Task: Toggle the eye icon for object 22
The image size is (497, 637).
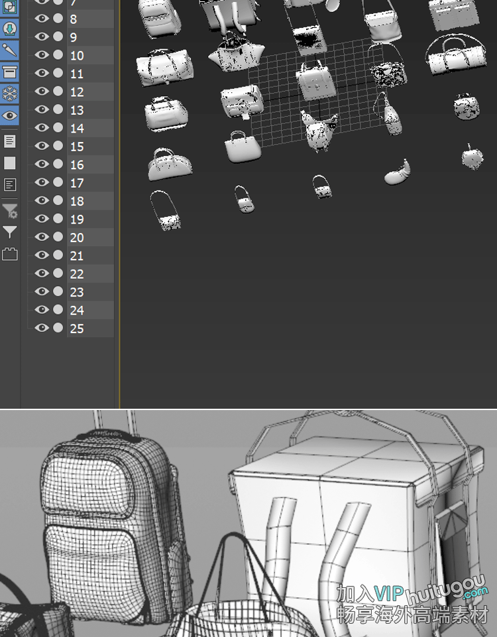Action: (x=41, y=273)
